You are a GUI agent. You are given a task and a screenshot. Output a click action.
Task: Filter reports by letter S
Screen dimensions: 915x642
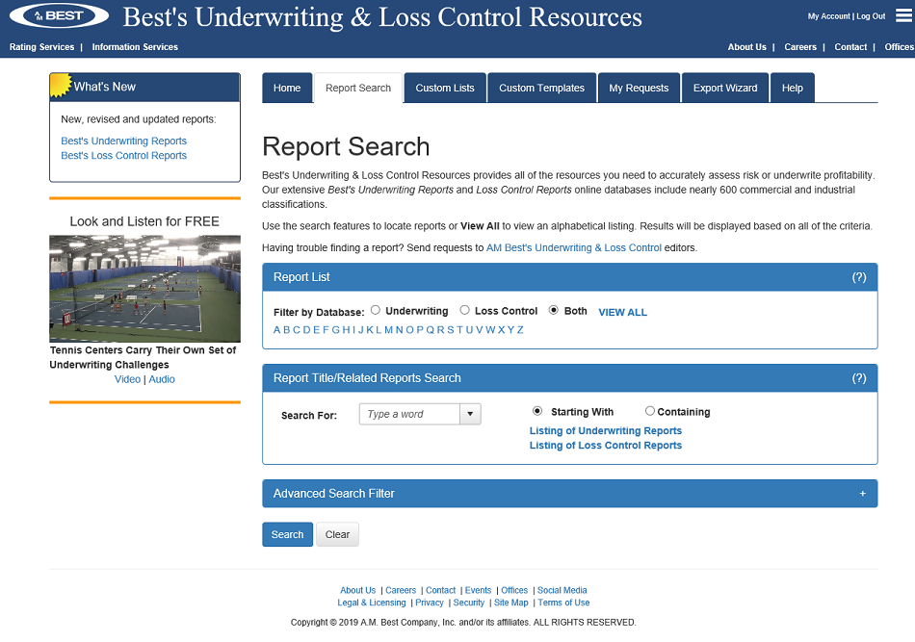pos(450,329)
